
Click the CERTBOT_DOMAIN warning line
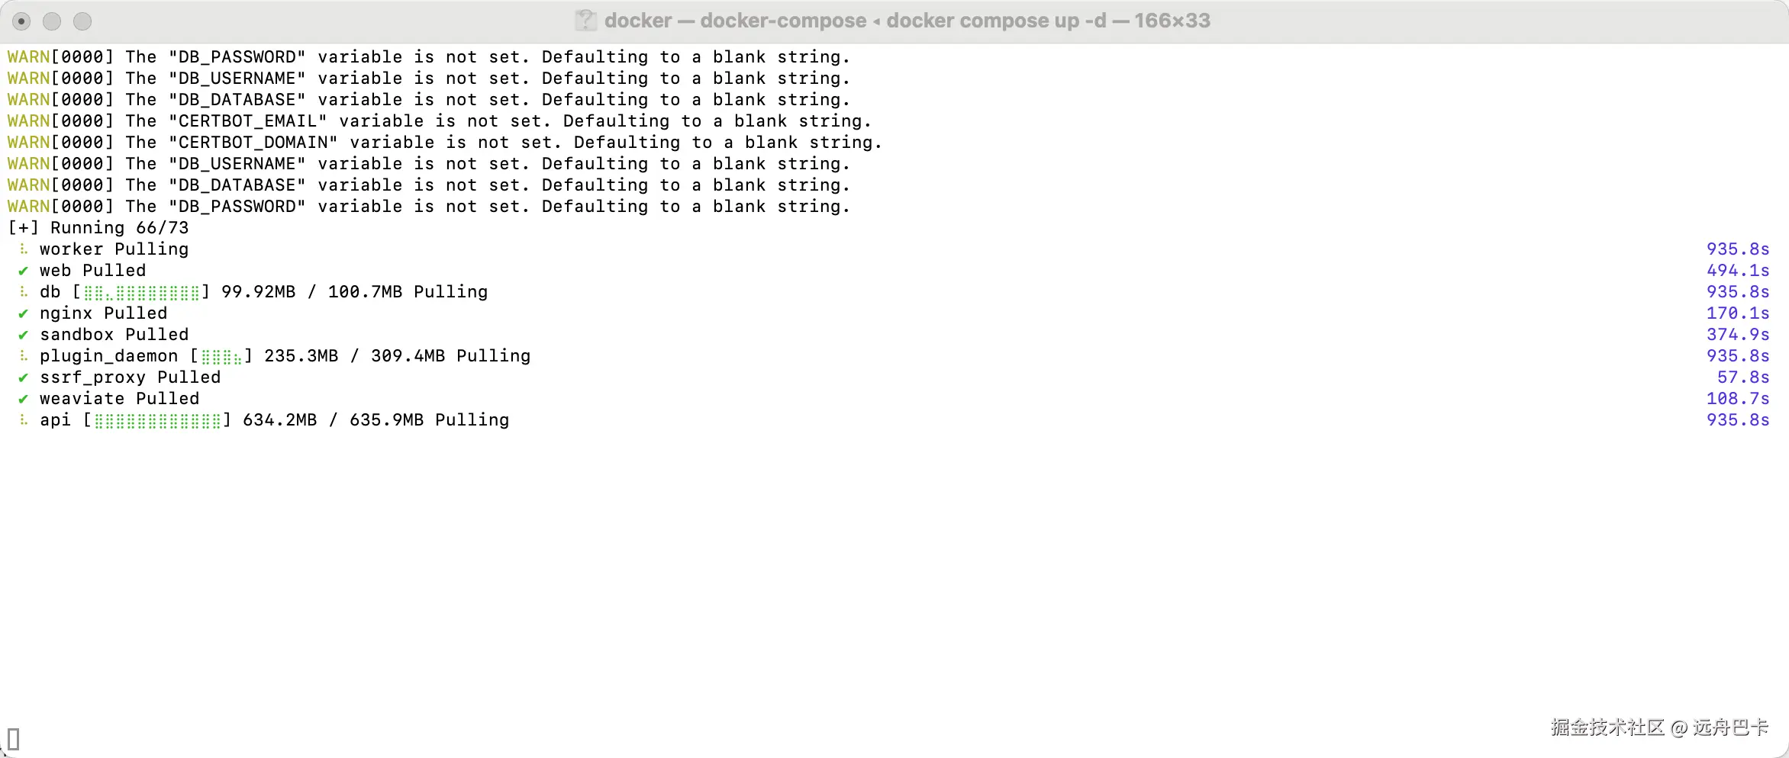point(444,143)
